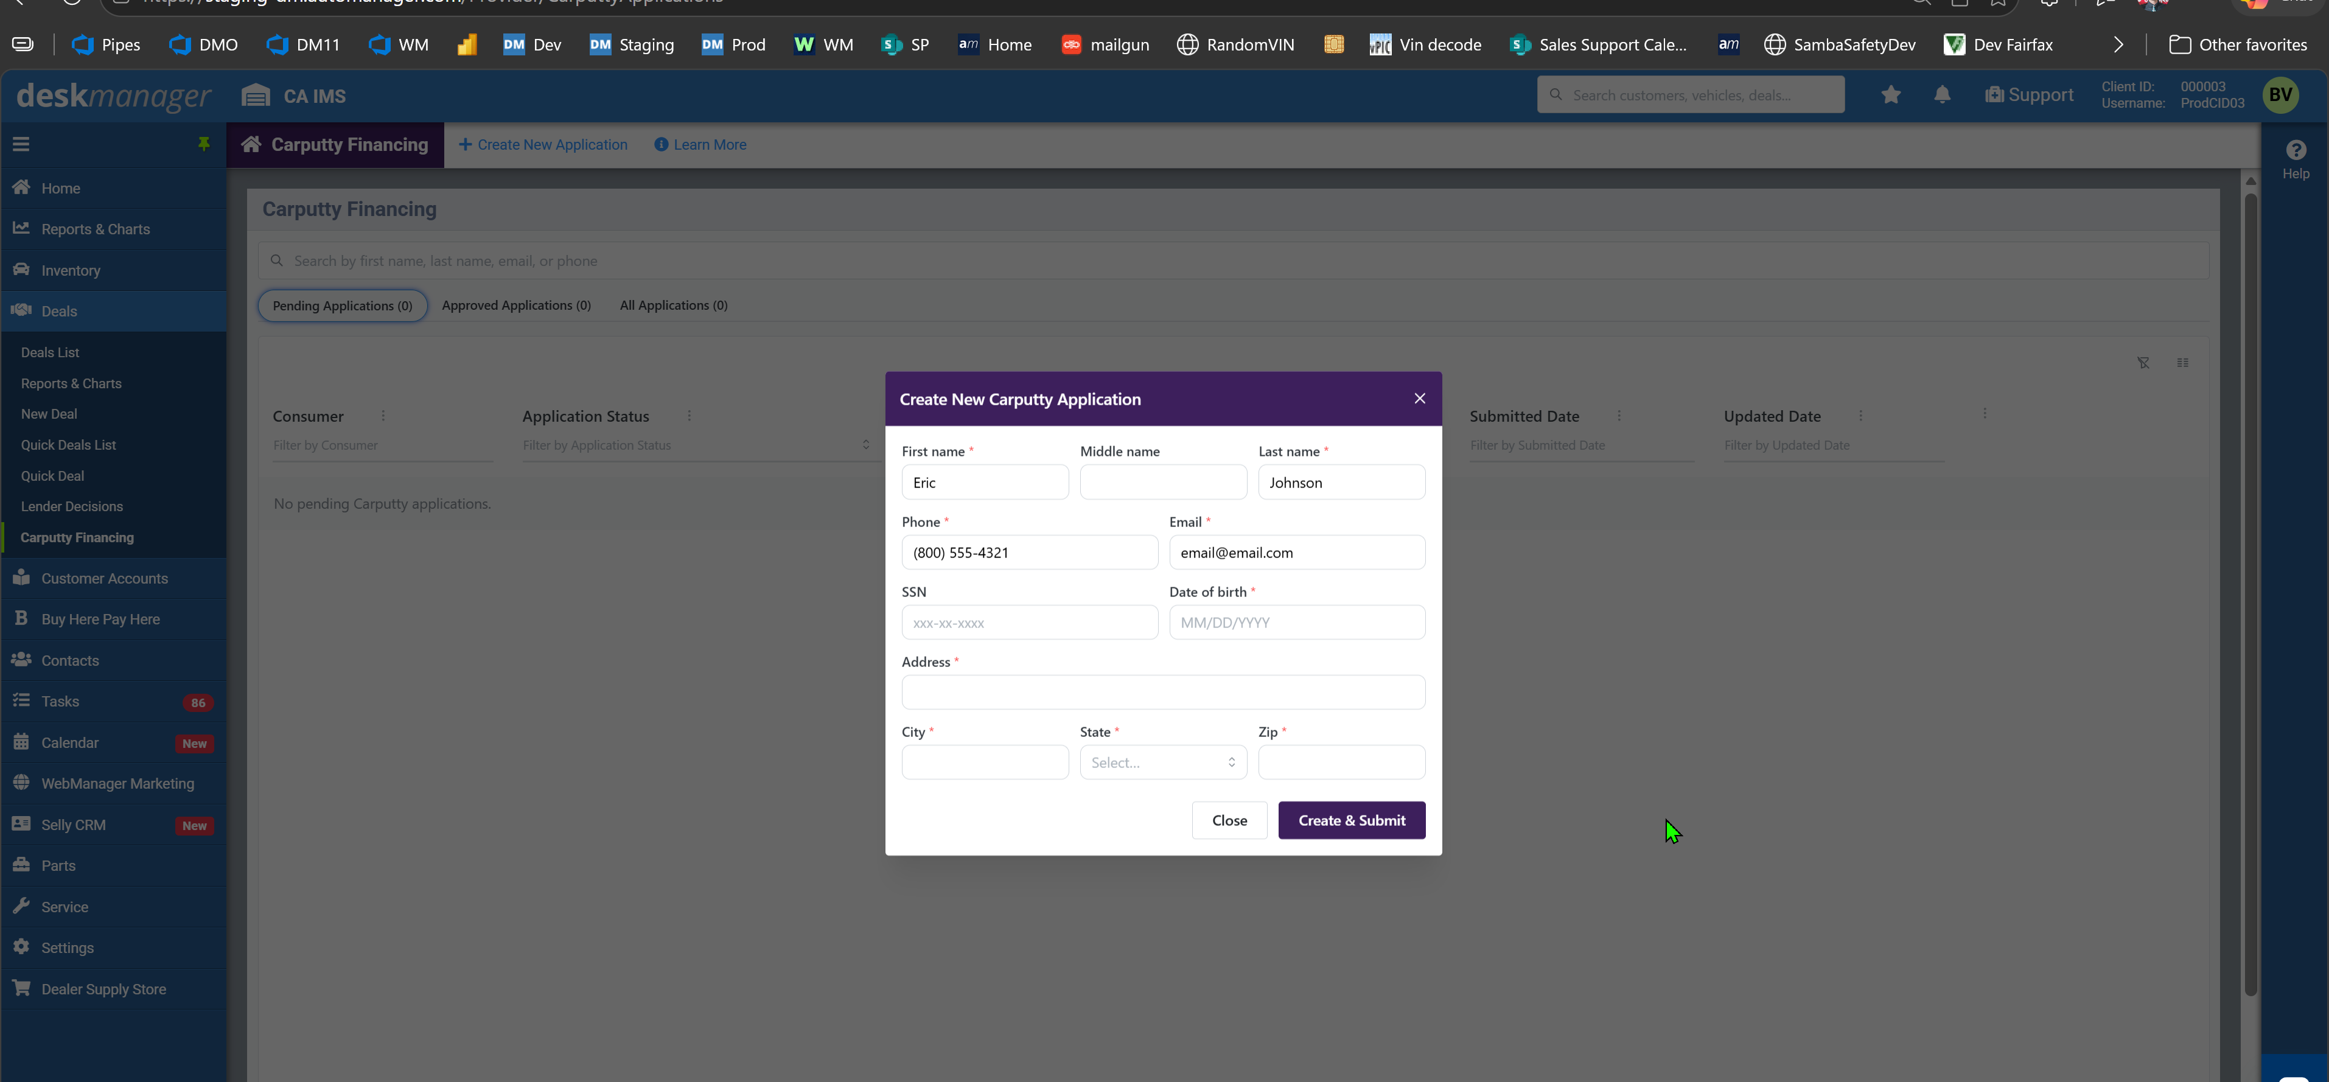Switch to All Applications tab
The width and height of the screenshot is (2329, 1082).
(674, 305)
